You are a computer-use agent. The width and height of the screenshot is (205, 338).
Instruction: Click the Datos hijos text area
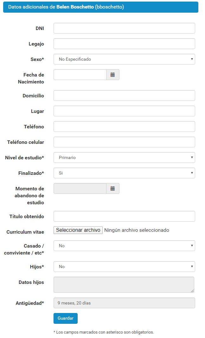124,285
